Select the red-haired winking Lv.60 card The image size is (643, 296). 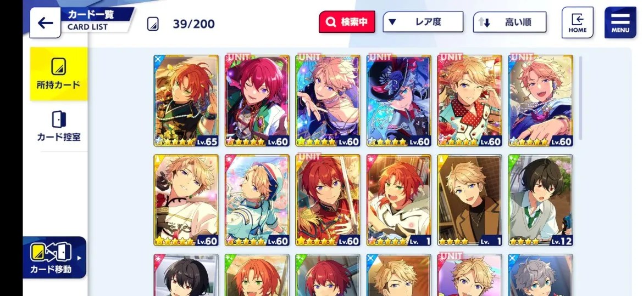(x=257, y=100)
